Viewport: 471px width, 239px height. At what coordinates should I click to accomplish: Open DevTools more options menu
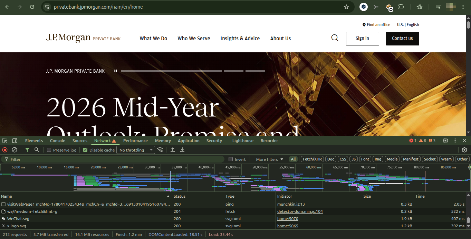(x=455, y=141)
